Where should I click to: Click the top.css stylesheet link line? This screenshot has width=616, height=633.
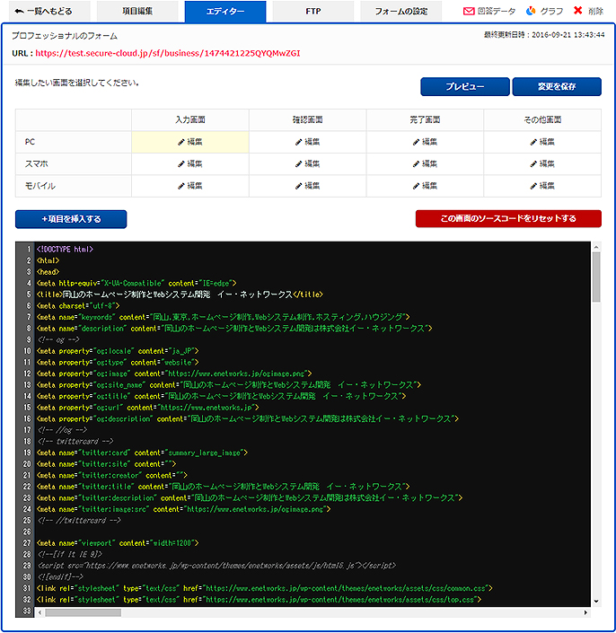coord(259,600)
